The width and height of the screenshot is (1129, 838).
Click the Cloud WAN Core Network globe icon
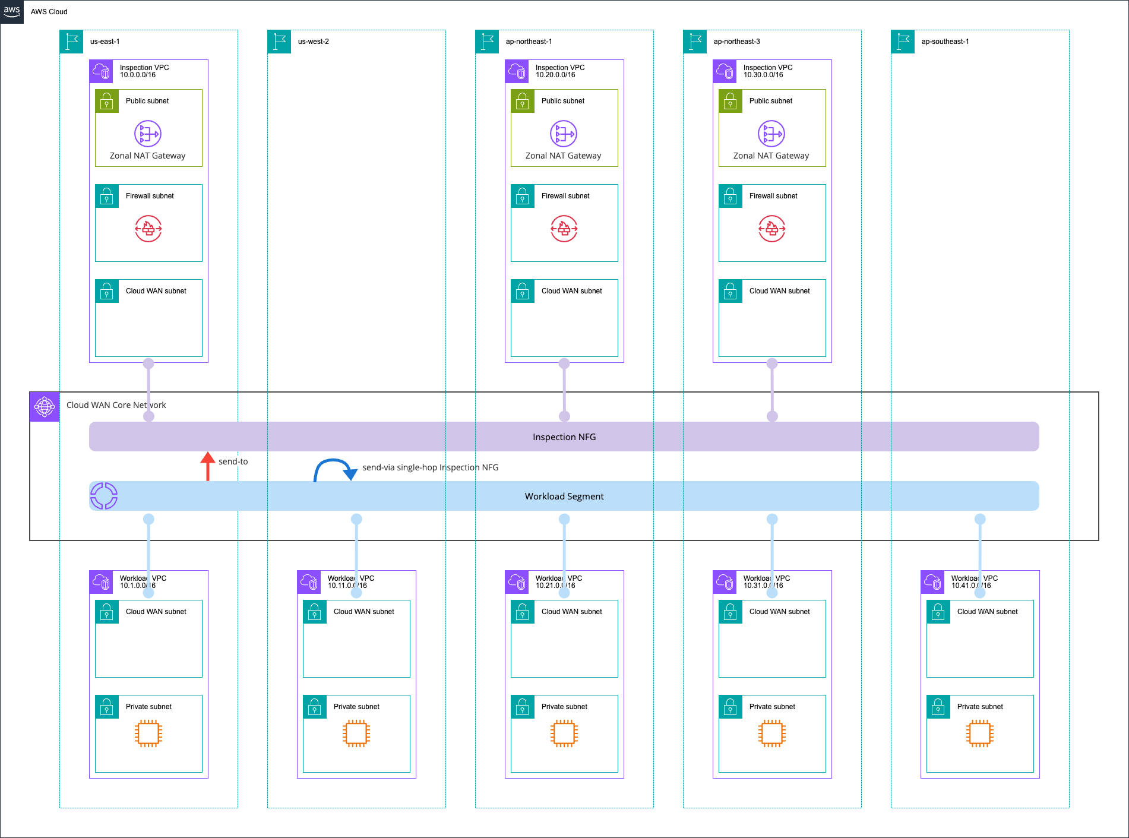pyautogui.click(x=45, y=407)
